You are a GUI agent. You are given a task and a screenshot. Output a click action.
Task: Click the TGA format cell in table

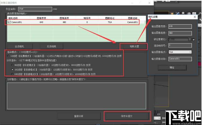tap(110, 22)
